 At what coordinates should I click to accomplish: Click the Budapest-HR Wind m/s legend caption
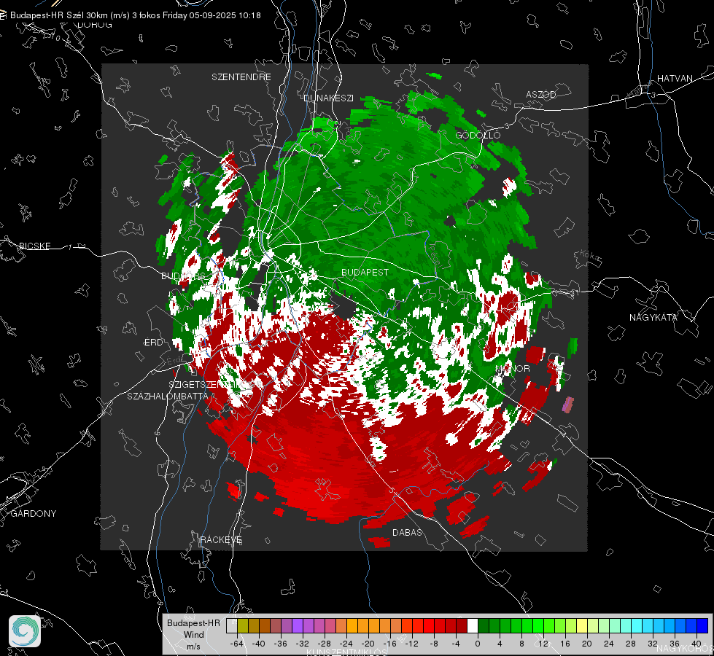pos(193,634)
